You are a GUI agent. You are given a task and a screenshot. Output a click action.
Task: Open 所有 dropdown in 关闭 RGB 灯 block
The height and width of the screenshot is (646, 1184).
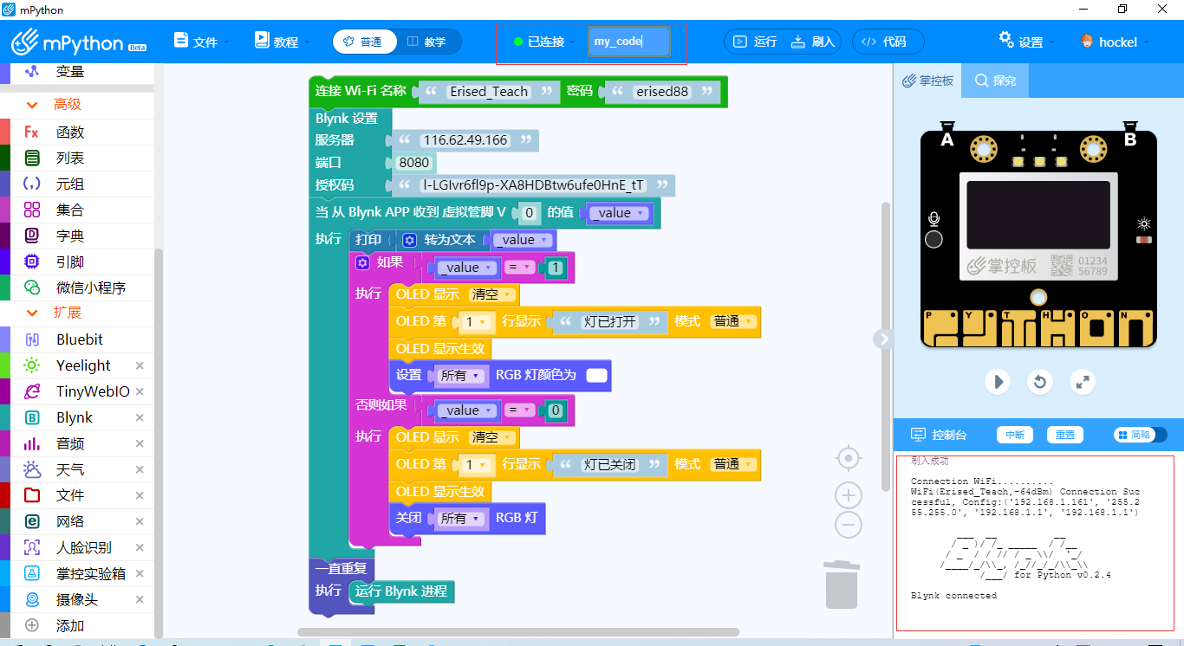[x=460, y=518]
